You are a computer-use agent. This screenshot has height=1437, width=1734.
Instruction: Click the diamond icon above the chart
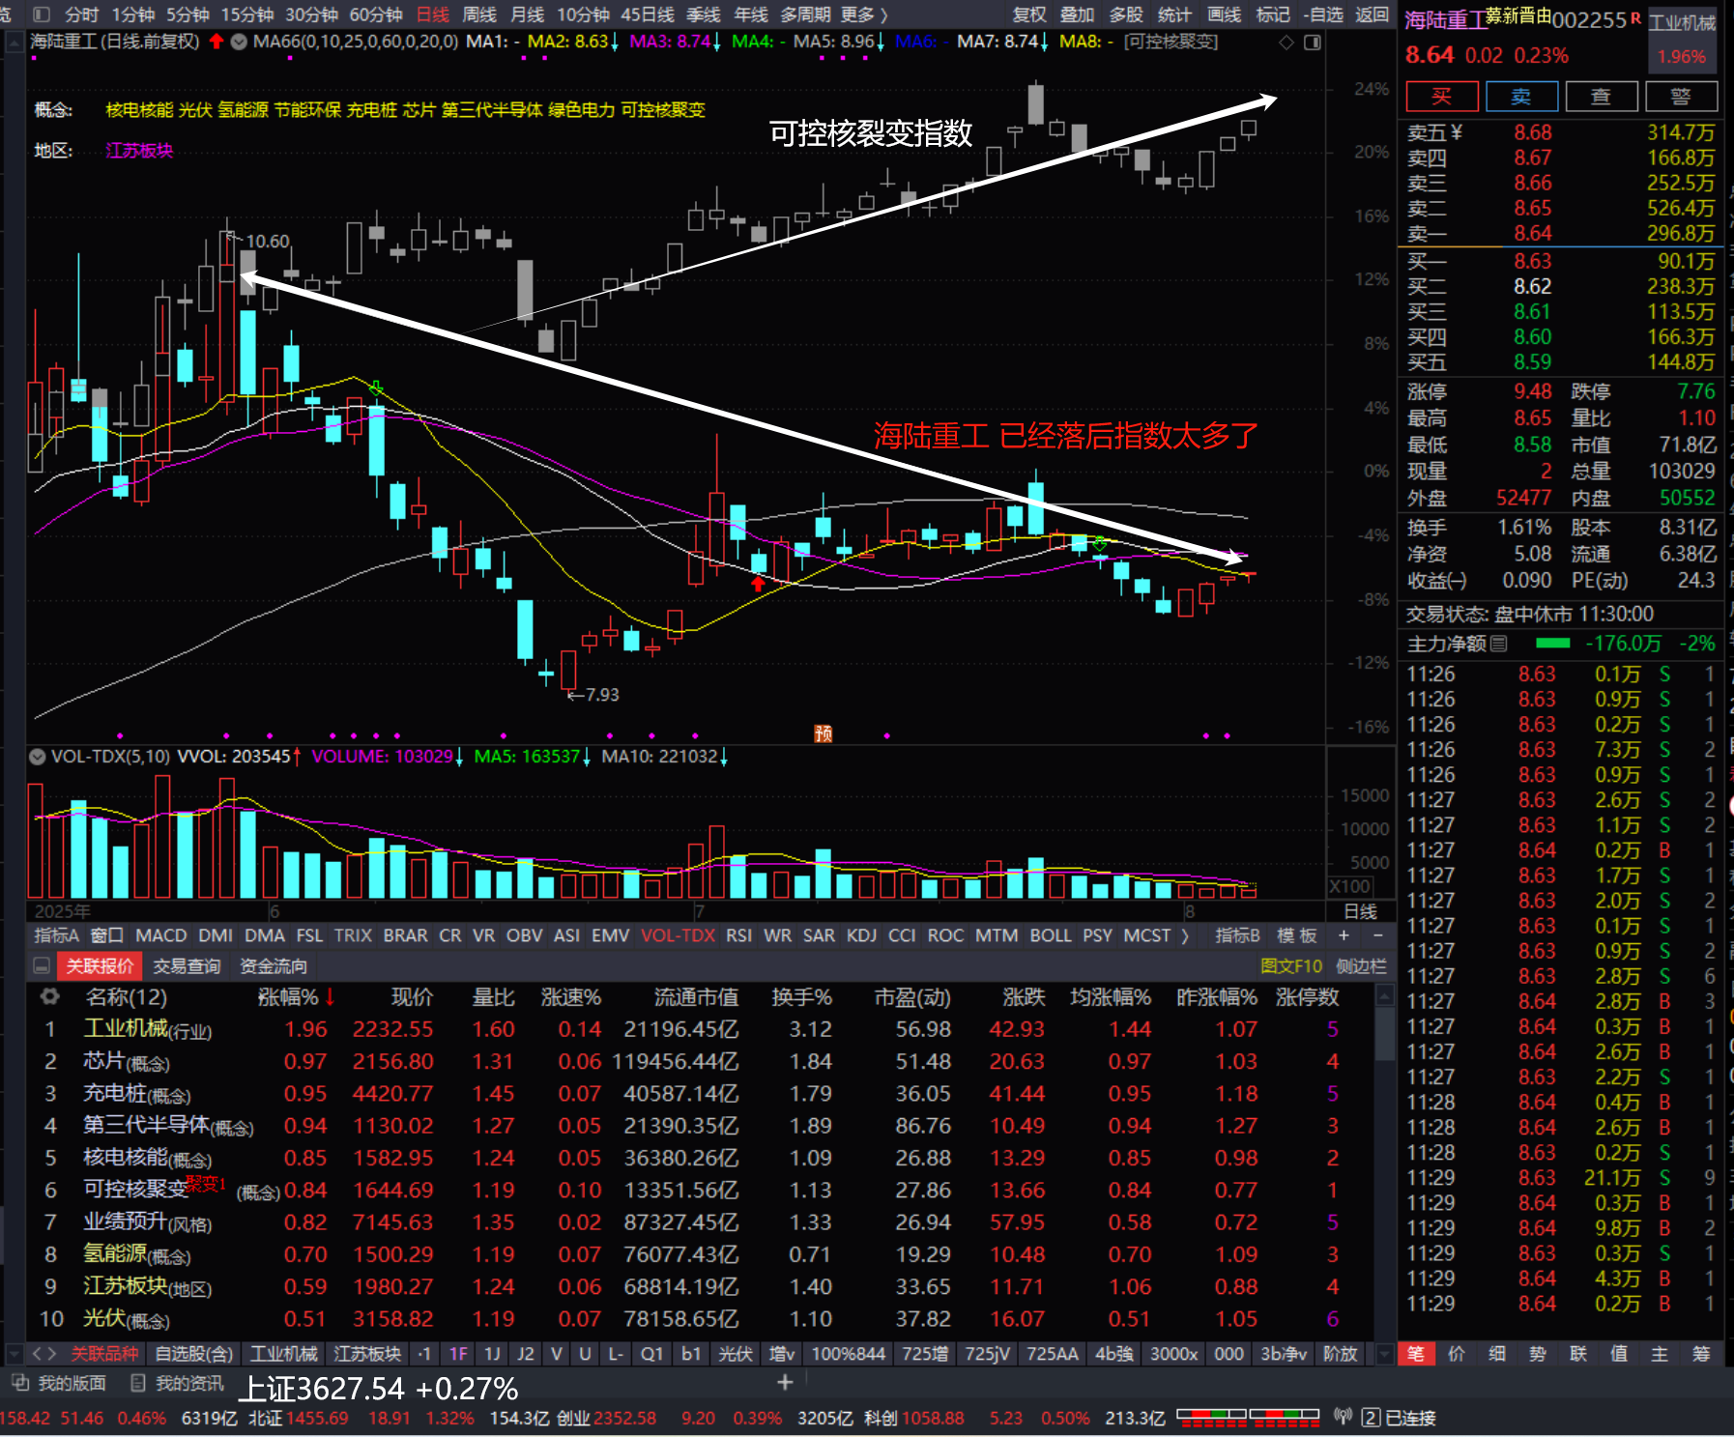tap(1286, 43)
